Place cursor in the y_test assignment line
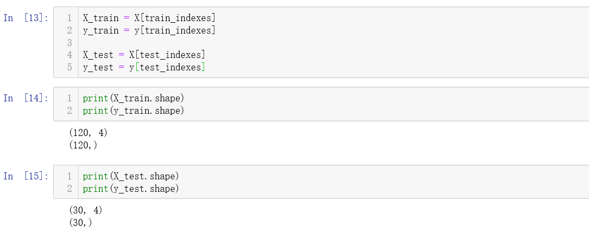This screenshot has height=239, width=589. (144, 67)
